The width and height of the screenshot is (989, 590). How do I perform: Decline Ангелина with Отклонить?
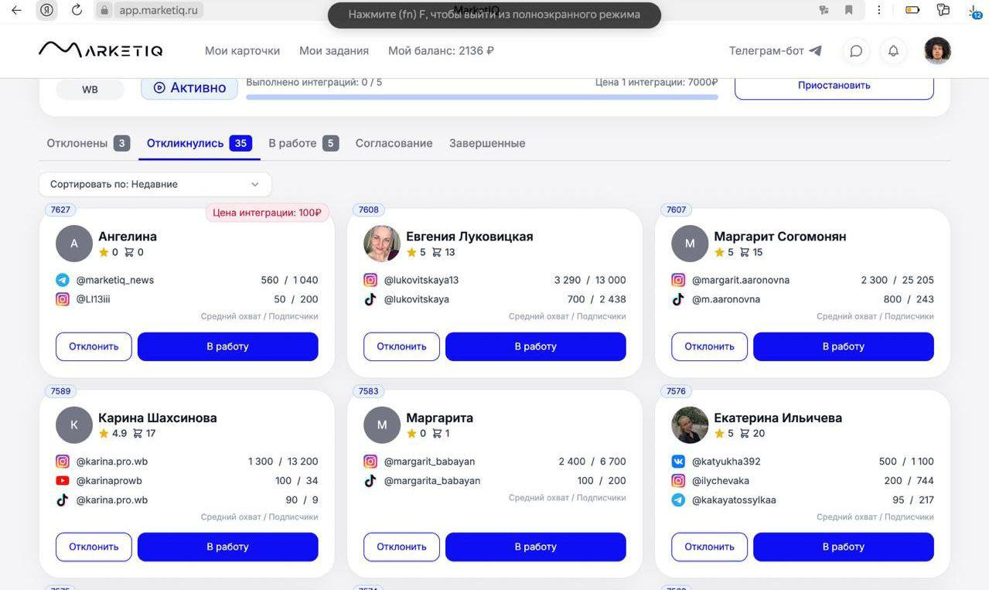point(94,346)
